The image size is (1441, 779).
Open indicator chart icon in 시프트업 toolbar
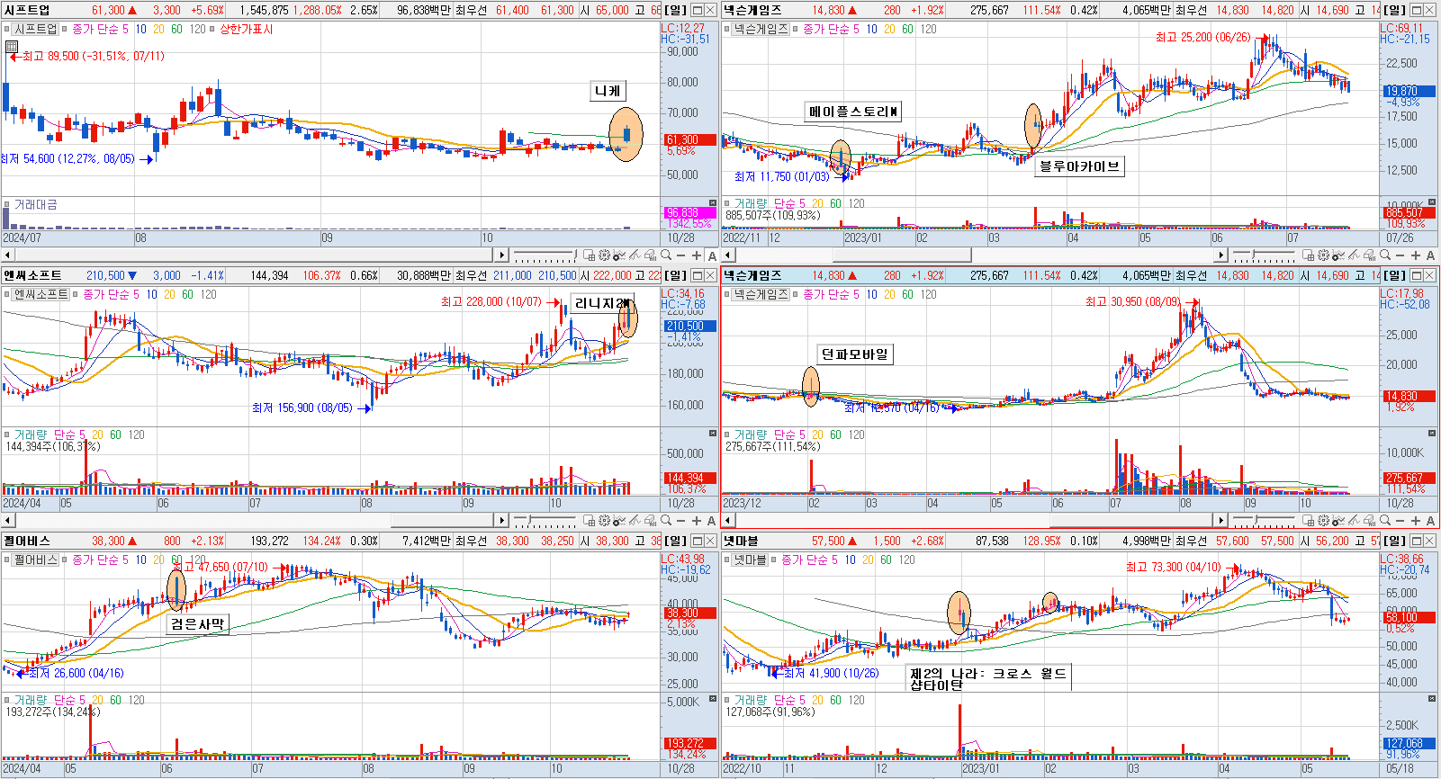(x=619, y=255)
